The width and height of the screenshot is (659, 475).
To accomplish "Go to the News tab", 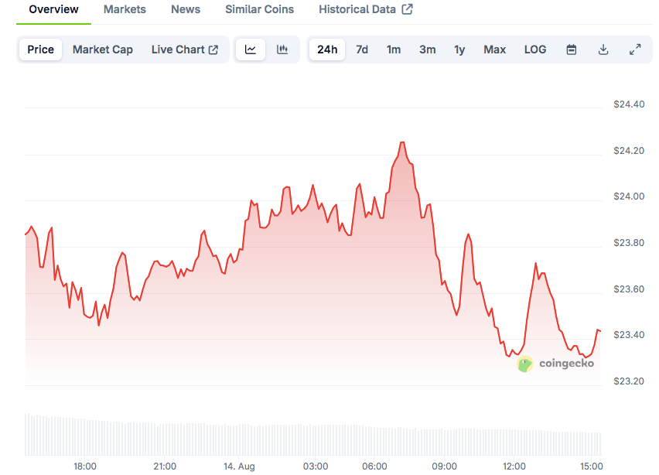I will click(x=186, y=9).
